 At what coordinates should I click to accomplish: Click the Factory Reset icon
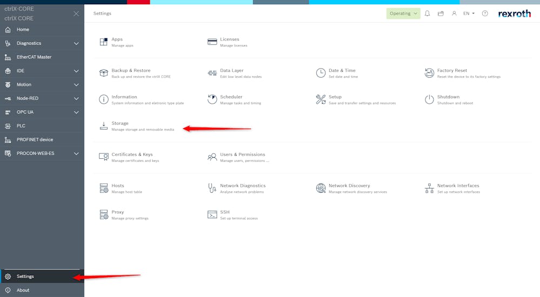point(429,73)
